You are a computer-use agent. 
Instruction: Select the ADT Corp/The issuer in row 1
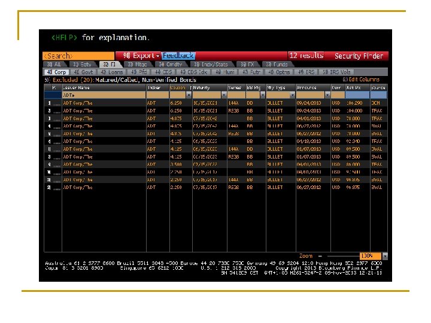pyautogui.click(x=78, y=103)
